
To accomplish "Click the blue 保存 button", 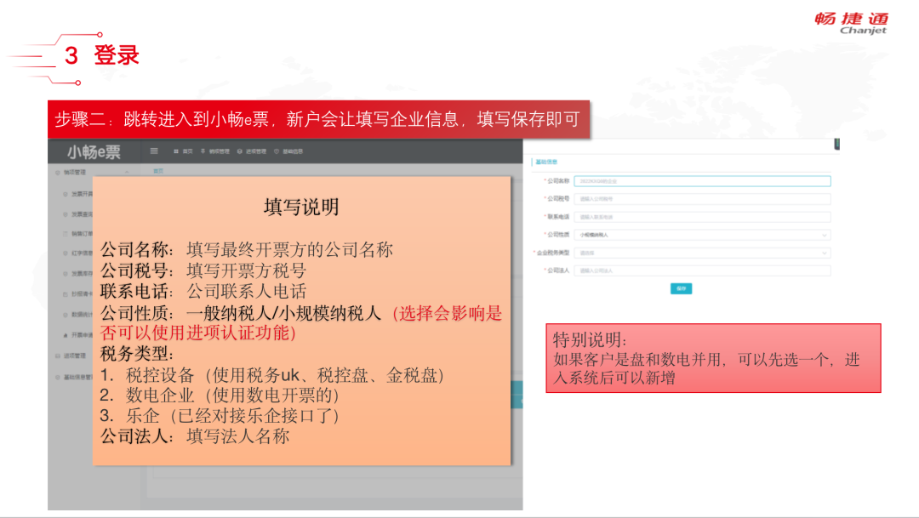I will [x=681, y=288].
